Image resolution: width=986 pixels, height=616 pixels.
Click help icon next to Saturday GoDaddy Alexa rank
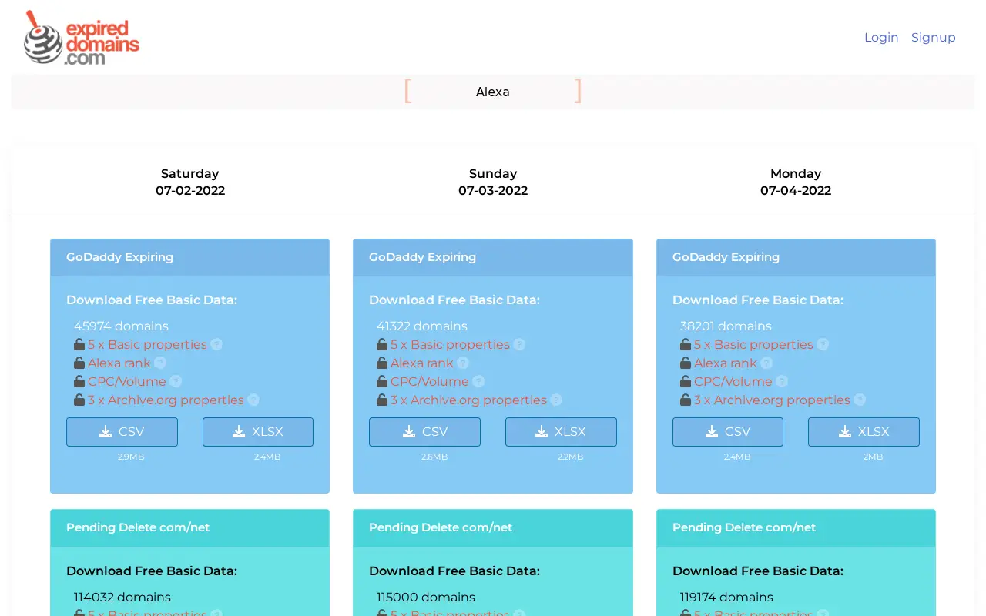coord(160,363)
